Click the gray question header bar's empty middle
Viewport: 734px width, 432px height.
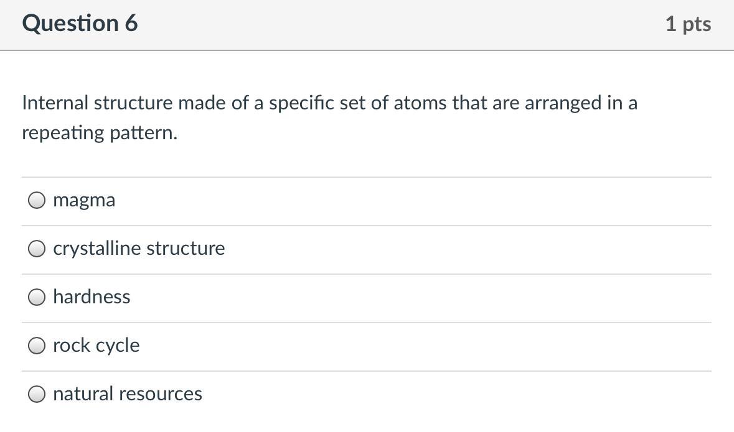[x=398, y=24]
